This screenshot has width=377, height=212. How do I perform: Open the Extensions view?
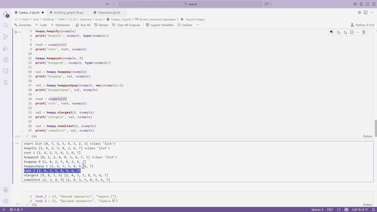(6, 59)
